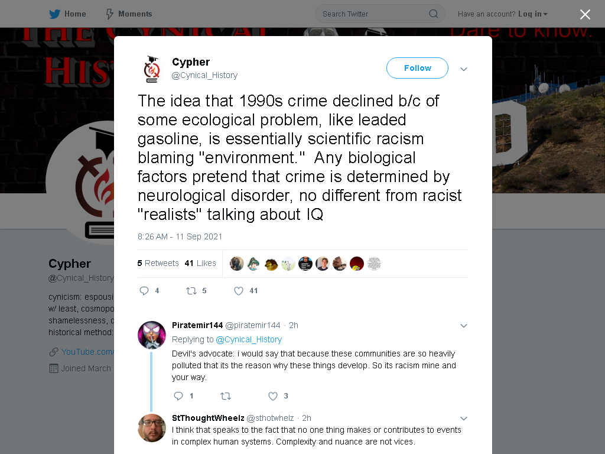605x454 pixels.
Task: Close the tweet overlay with X
Action: click(585, 14)
